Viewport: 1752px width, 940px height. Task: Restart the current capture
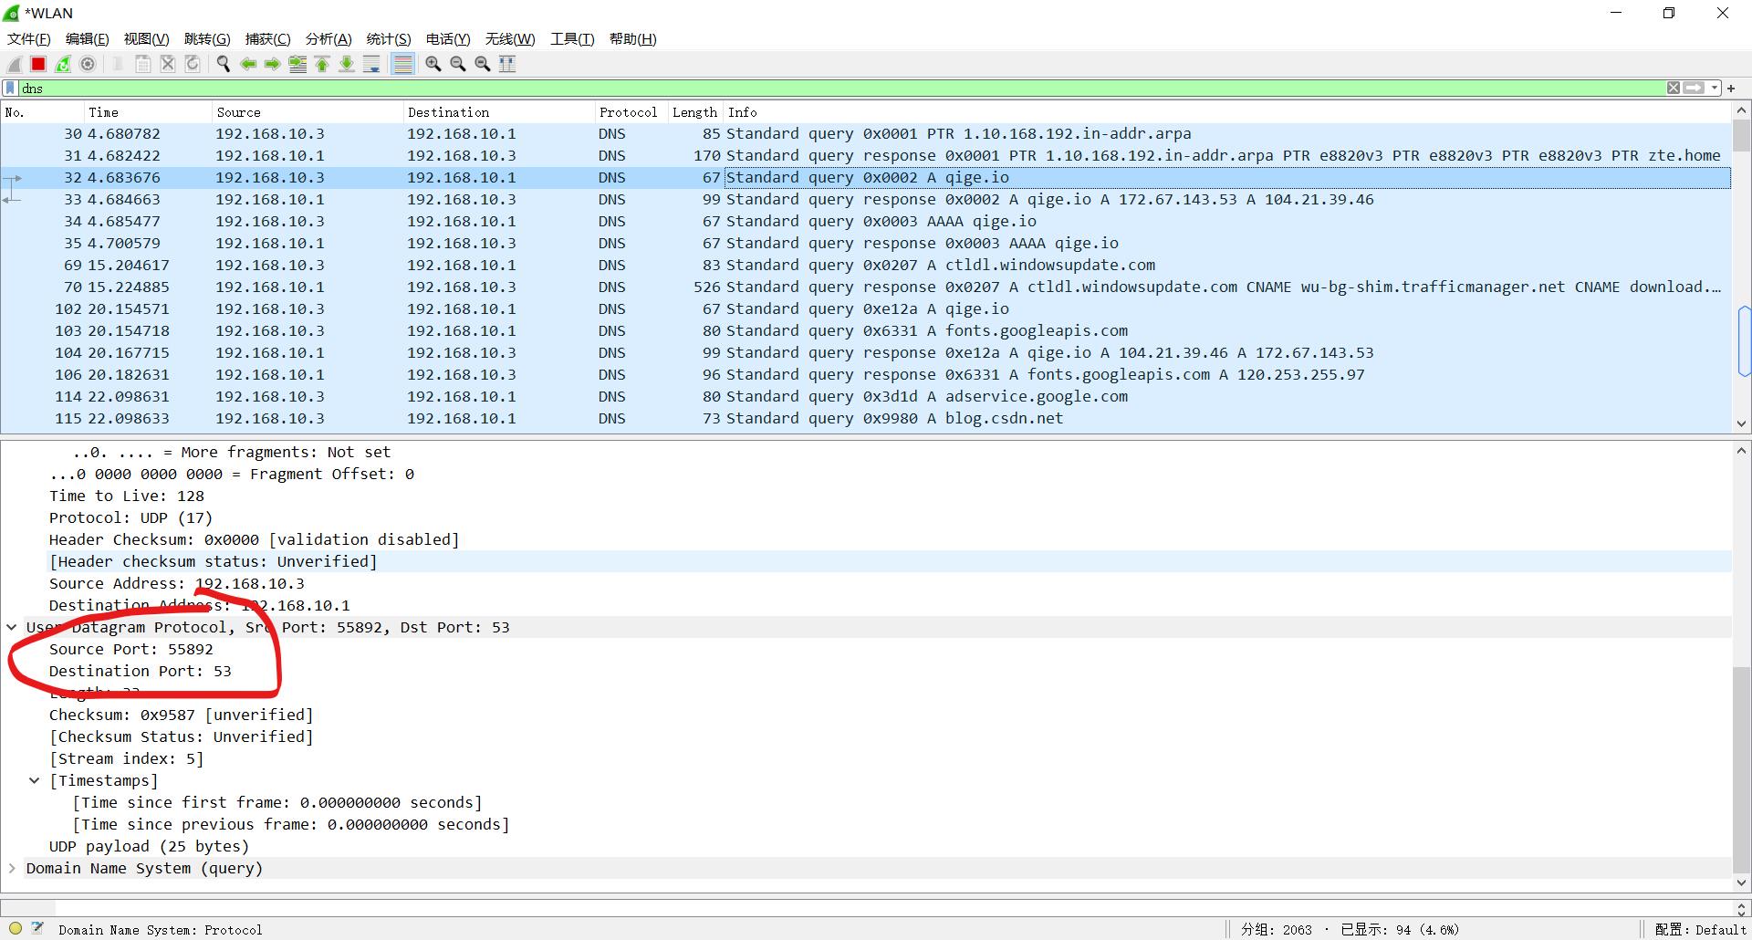(63, 64)
